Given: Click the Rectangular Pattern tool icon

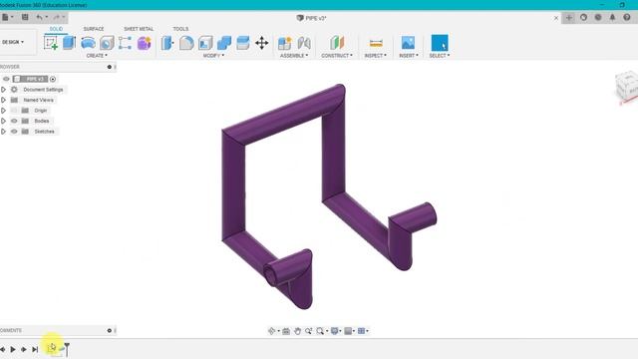Looking at the screenshot, I should tap(125, 43).
